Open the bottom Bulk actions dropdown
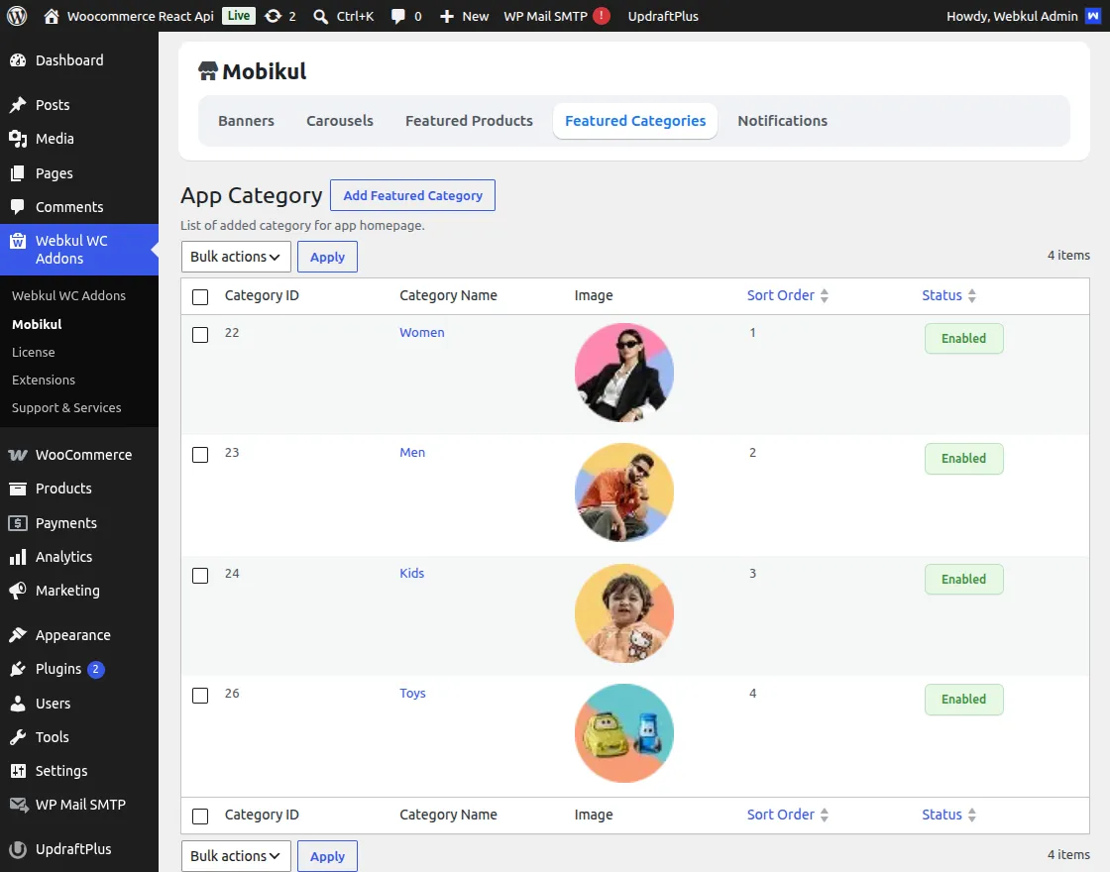The height and width of the screenshot is (872, 1110). coord(236,856)
